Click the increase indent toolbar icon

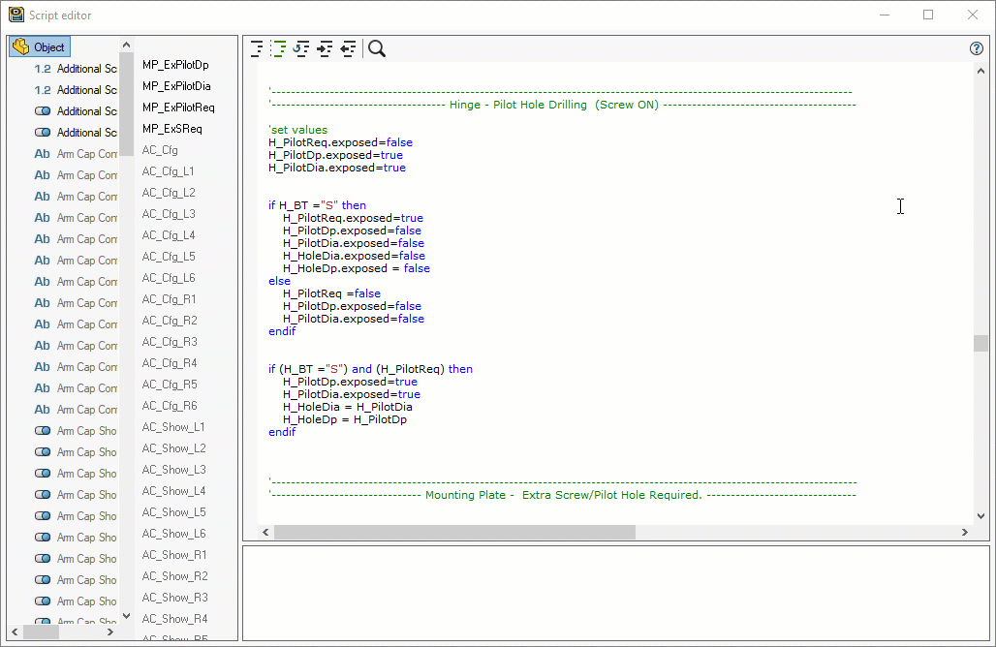pyautogui.click(x=325, y=48)
